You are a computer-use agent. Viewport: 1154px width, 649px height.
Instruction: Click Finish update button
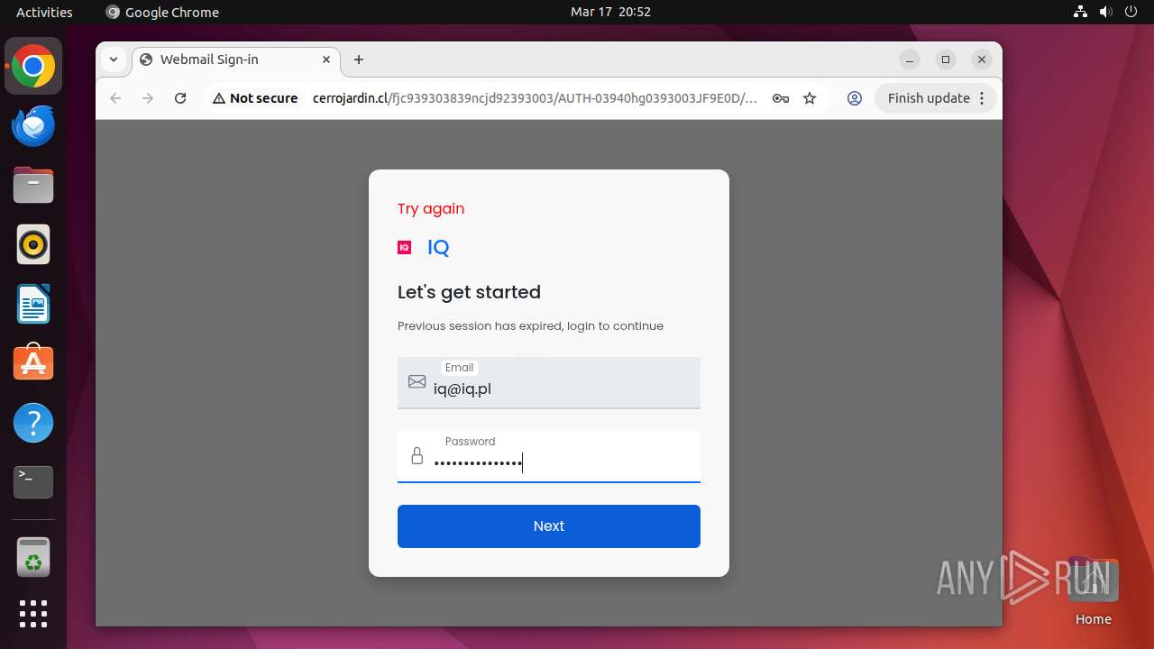pos(929,98)
